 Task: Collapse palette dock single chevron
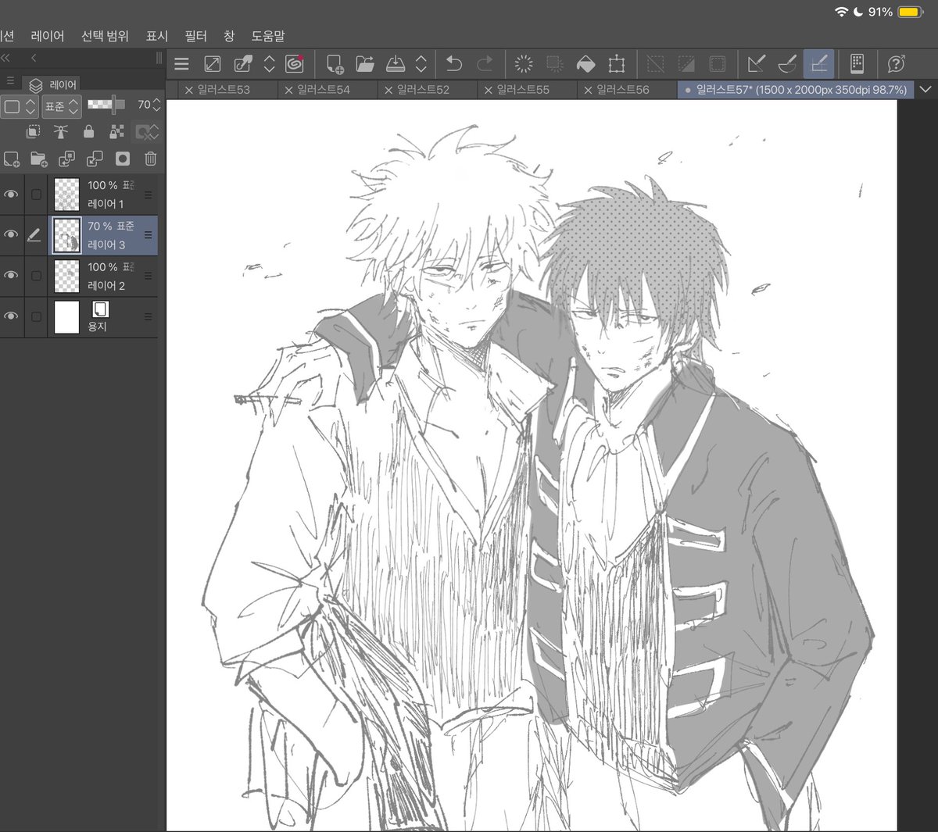pyautogui.click(x=34, y=58)
